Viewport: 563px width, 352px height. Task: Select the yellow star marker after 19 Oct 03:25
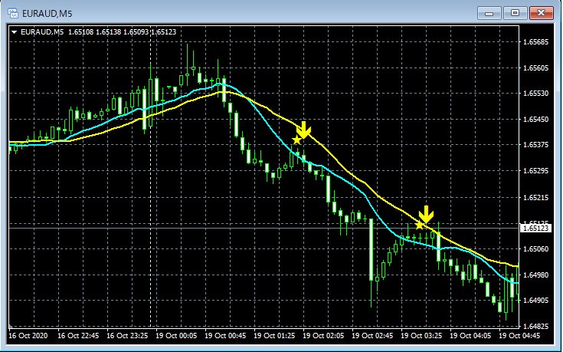[420, 225]
